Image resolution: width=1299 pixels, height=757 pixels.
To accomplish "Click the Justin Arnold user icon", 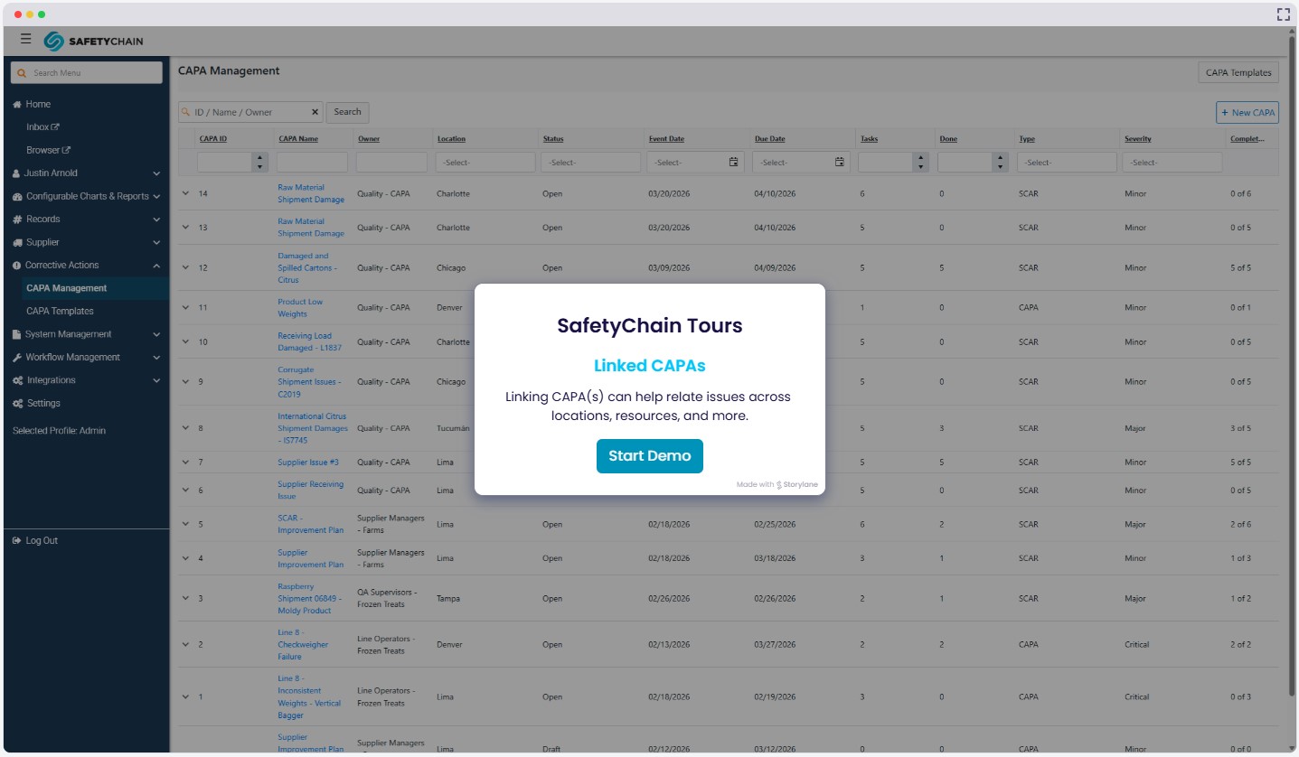I will (16, 173).
